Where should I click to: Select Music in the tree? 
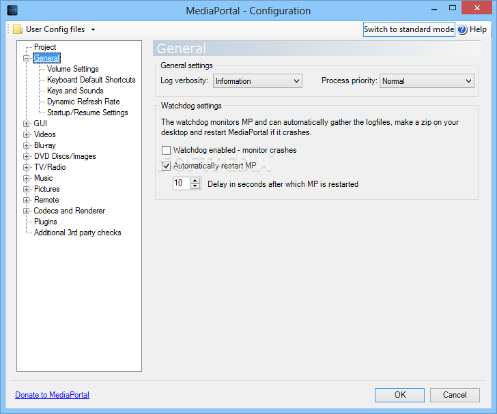click(x=43, y=178)
